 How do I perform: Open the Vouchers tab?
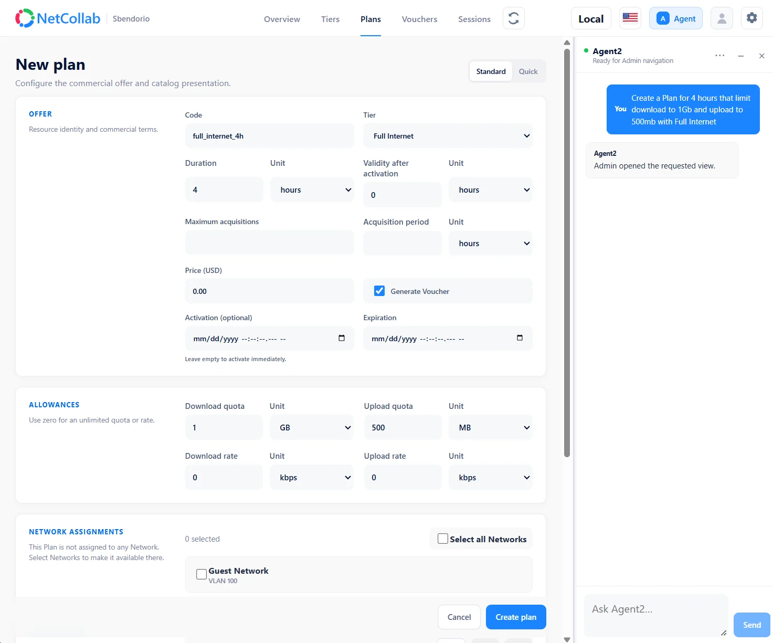419,19
